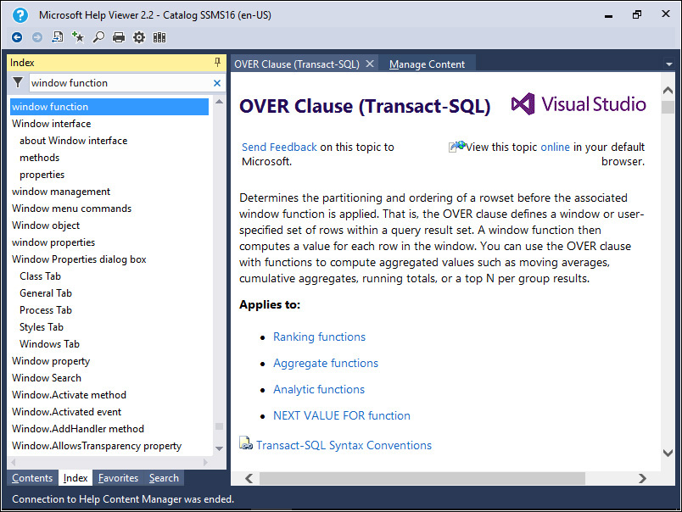The height and width of the screenshot is (512, 682).
Task: Open the document tabs list dropdown arrow
Action: click(x=668, y=64)
